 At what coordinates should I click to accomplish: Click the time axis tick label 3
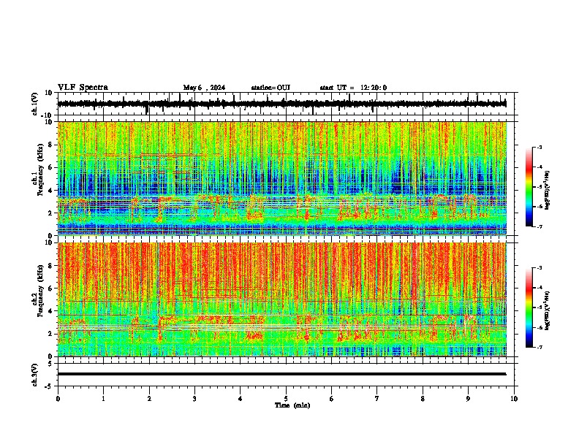tap(194, 399)
